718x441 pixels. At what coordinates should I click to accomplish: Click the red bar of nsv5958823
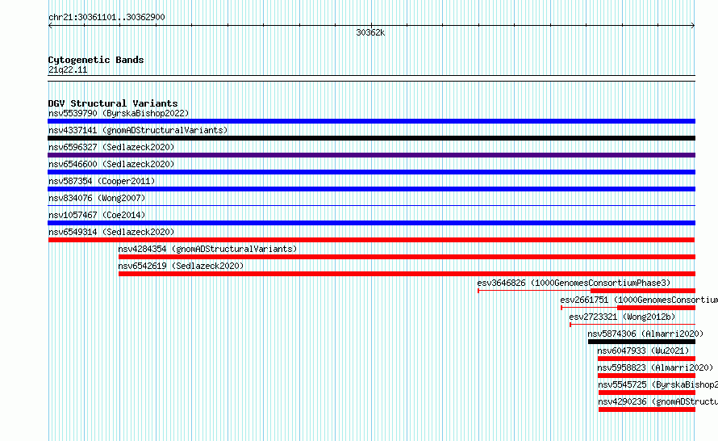pyautogui.click(x=646, y=376)
